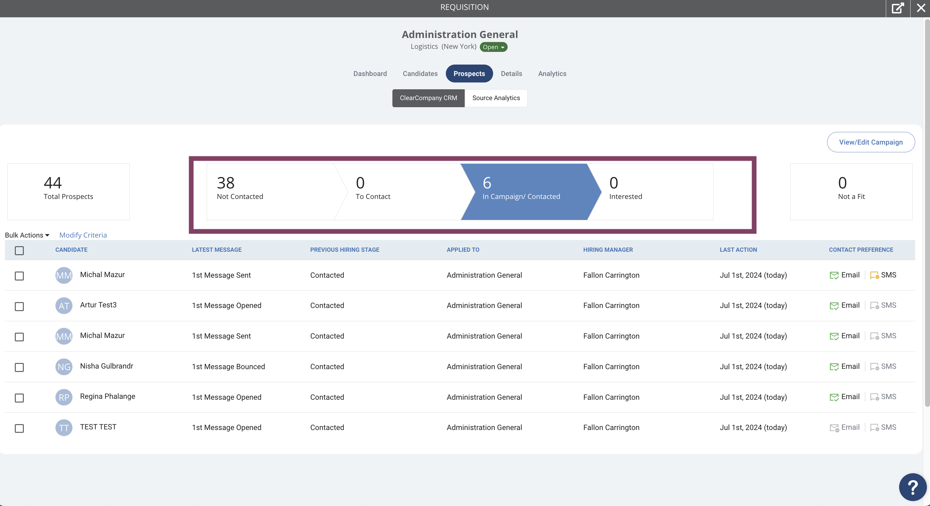Click disabled Email icon in TEST TEST row

tap(834, 428)
